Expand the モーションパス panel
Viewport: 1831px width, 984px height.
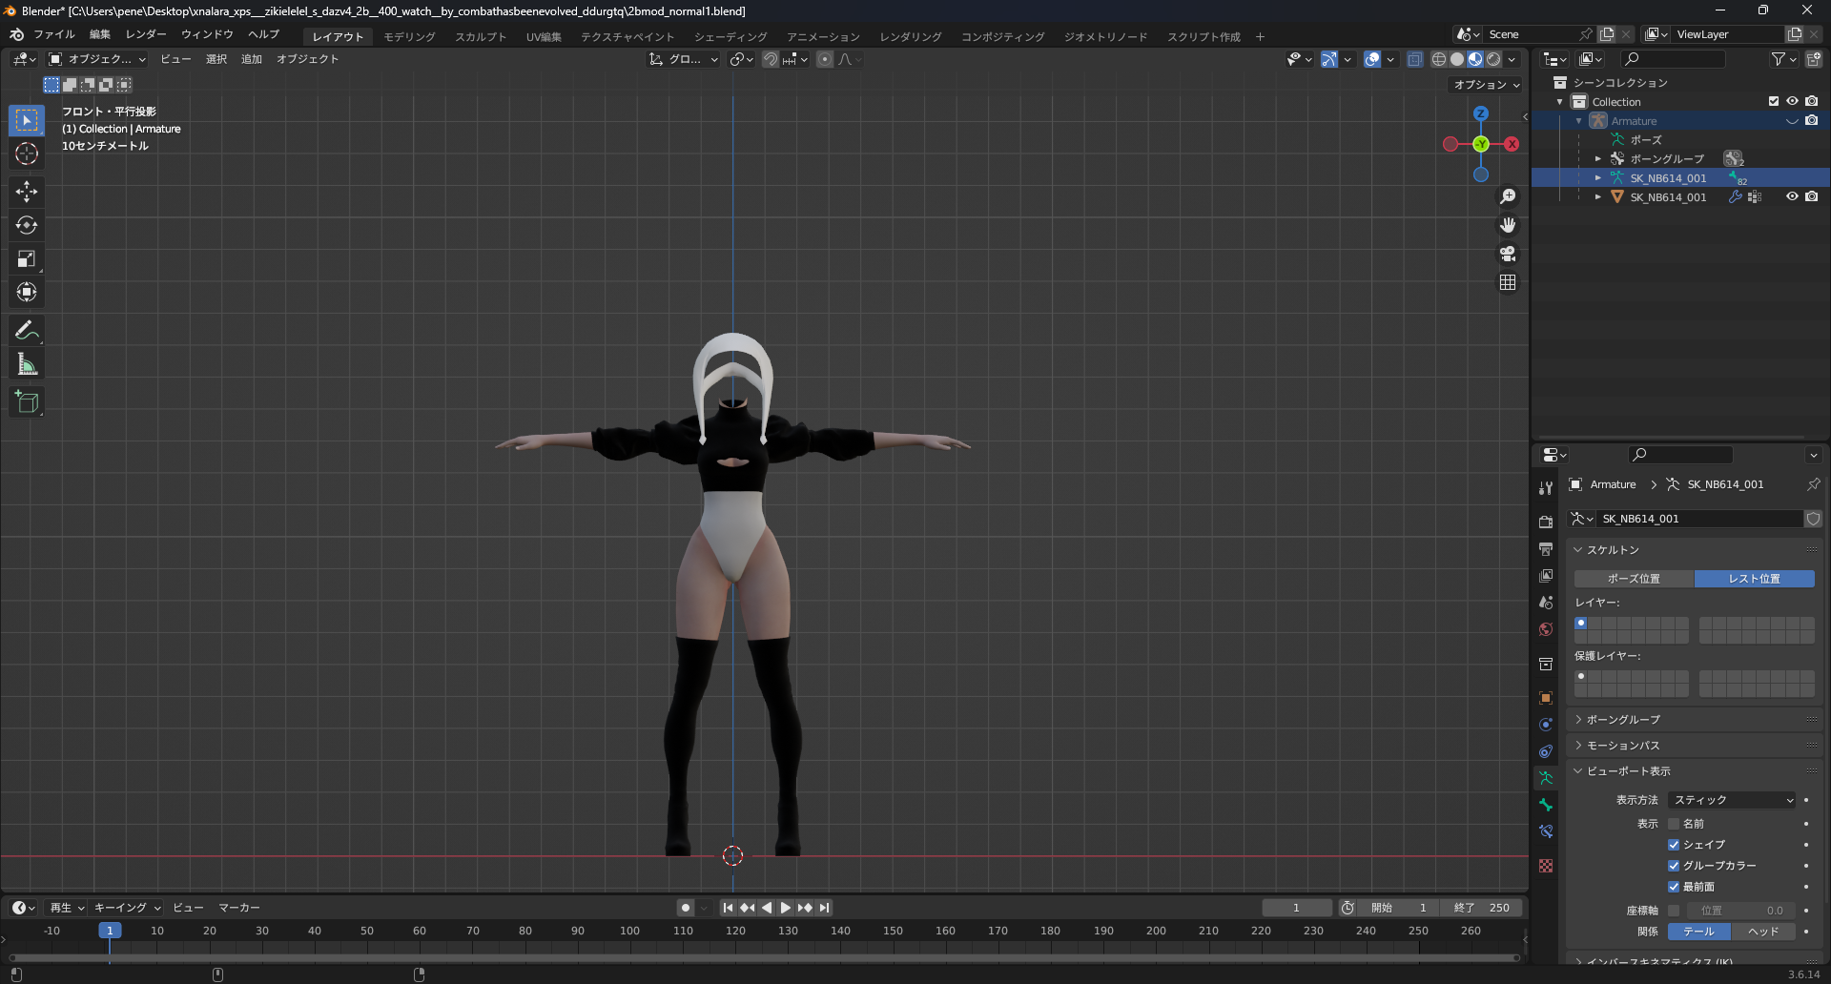coord(1623,746)
